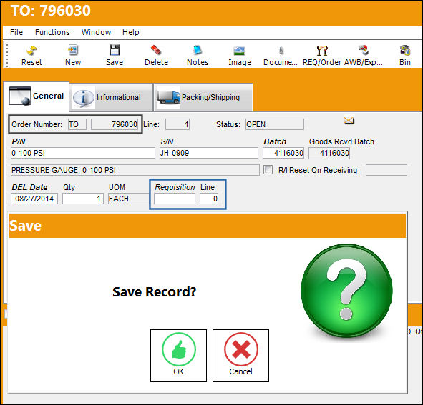Screen dimensions: 423x405
Task: Click the Goods Rcvd Batch field
Action: 329,153
